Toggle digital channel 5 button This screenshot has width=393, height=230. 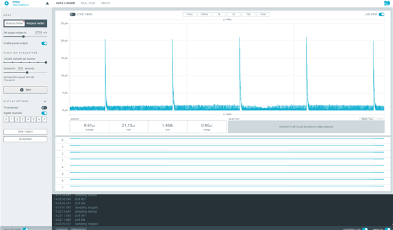34,120
